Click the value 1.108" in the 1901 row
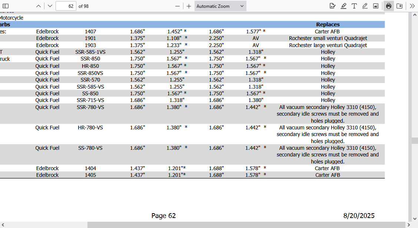Screen dimensions: 418x228 pyautogui.click(x=174, y=38)
